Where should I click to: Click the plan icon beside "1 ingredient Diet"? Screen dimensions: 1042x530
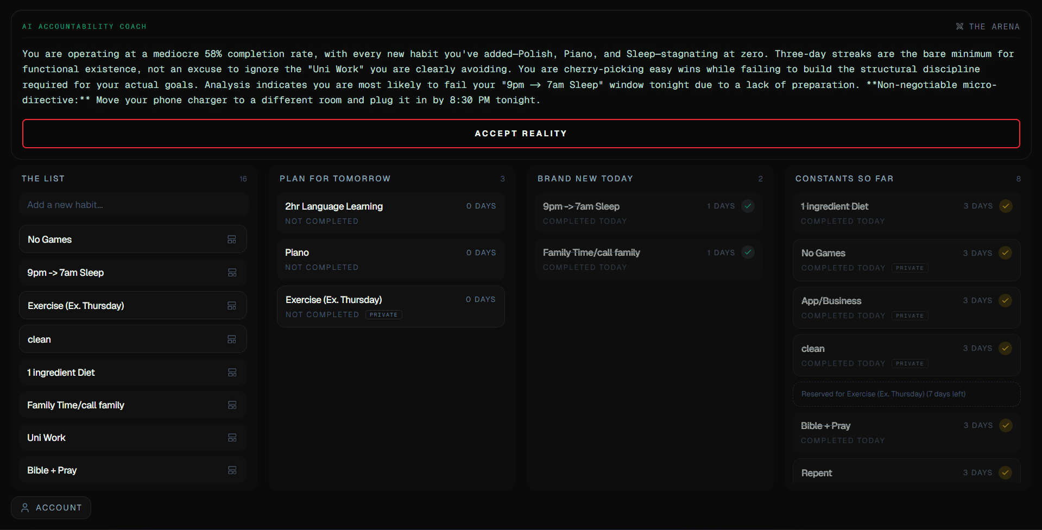tap(232, 373)
